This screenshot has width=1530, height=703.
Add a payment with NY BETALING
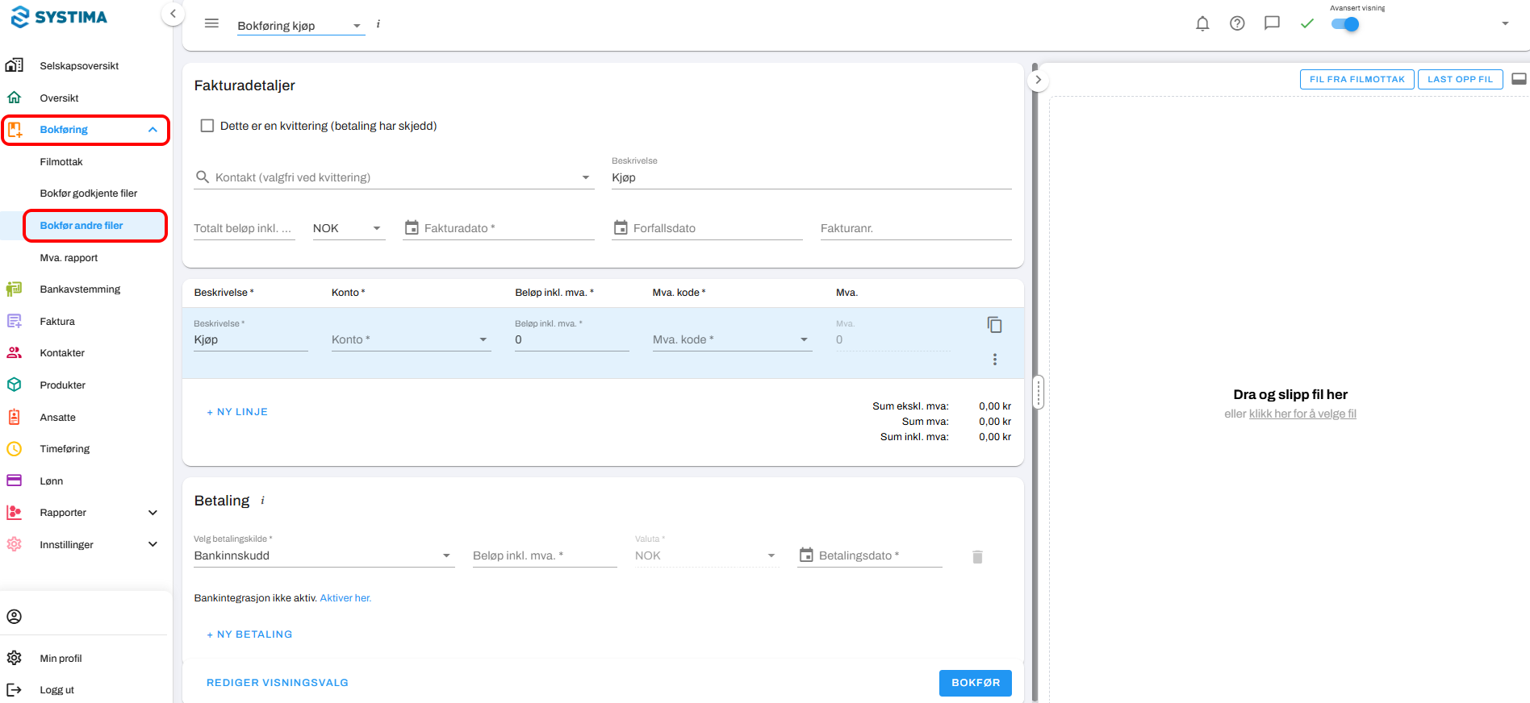coord(249,634)
